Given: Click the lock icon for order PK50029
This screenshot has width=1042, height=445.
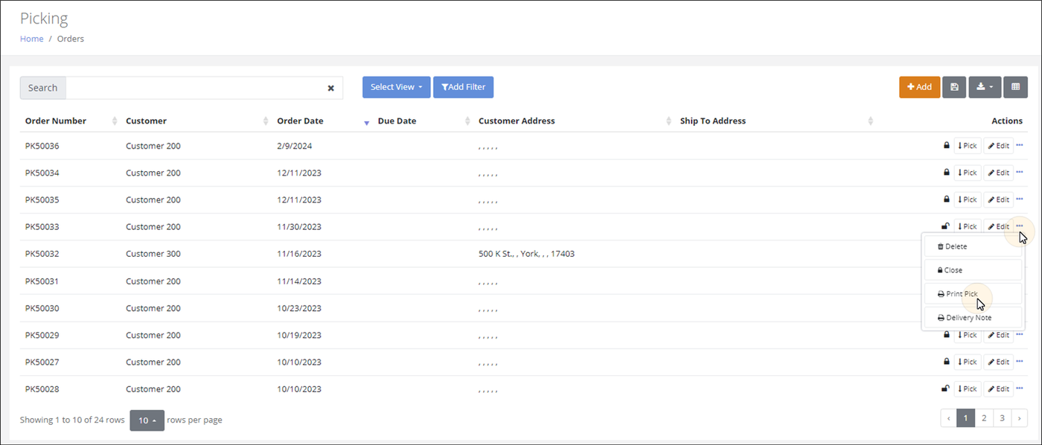Looking at the screenshot, I should [x=947, y=335].
